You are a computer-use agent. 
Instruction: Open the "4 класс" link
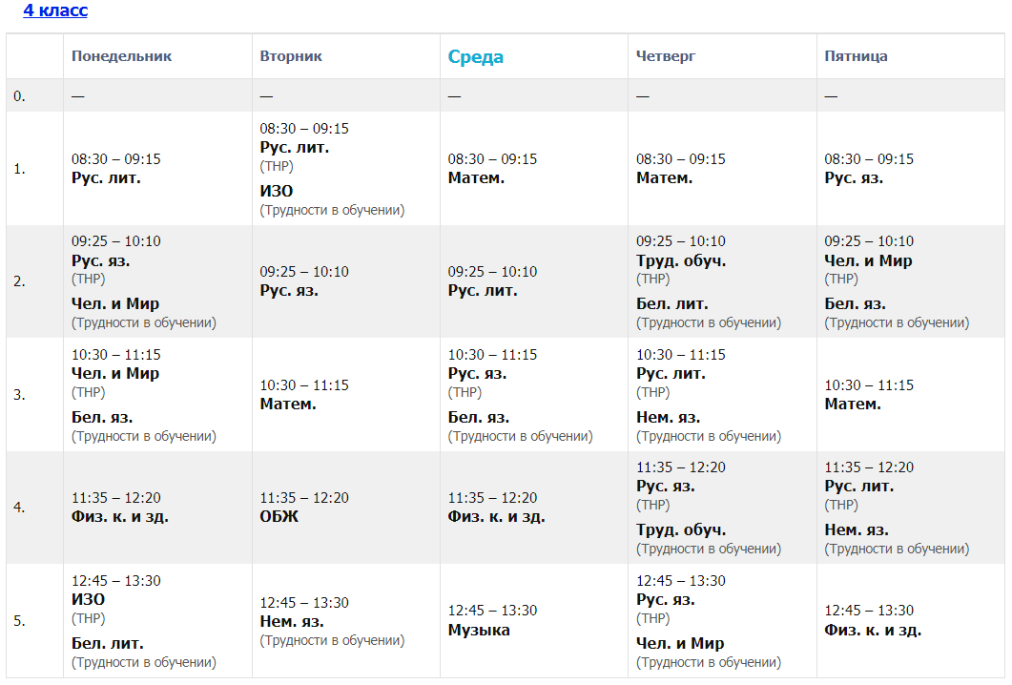tap(55, 10)
